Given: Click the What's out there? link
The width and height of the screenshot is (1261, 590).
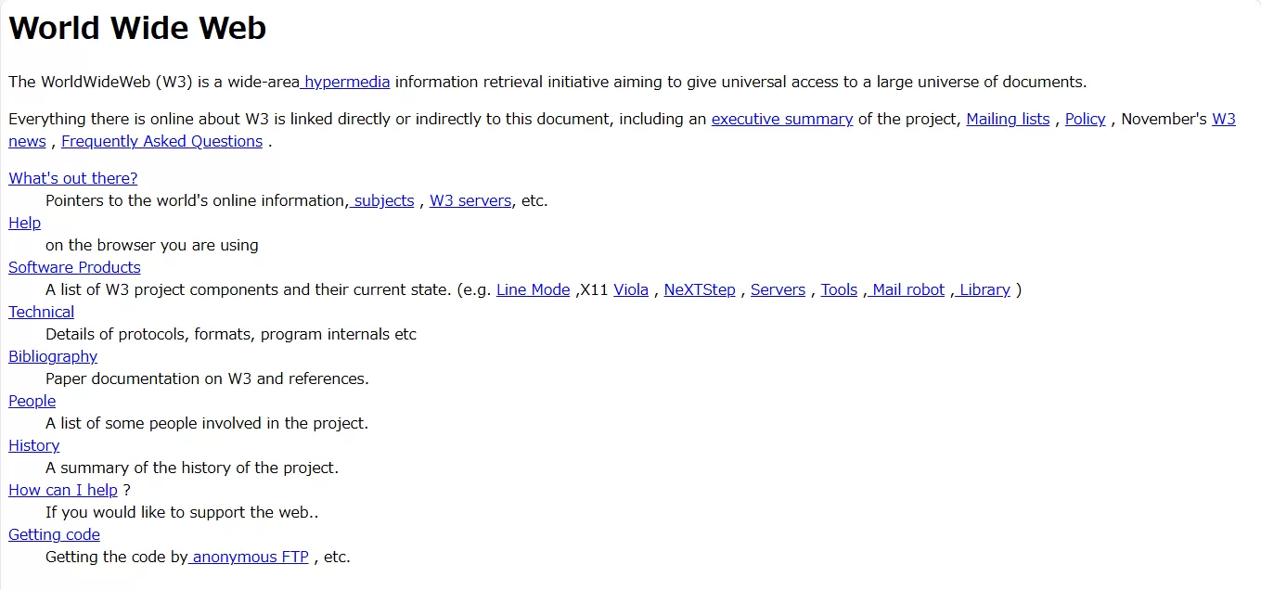Looking at the screenshot, I should click(72, 178).
